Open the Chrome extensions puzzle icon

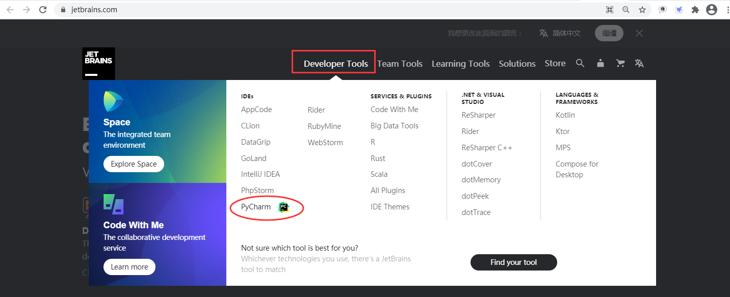[x=695, y=10]
